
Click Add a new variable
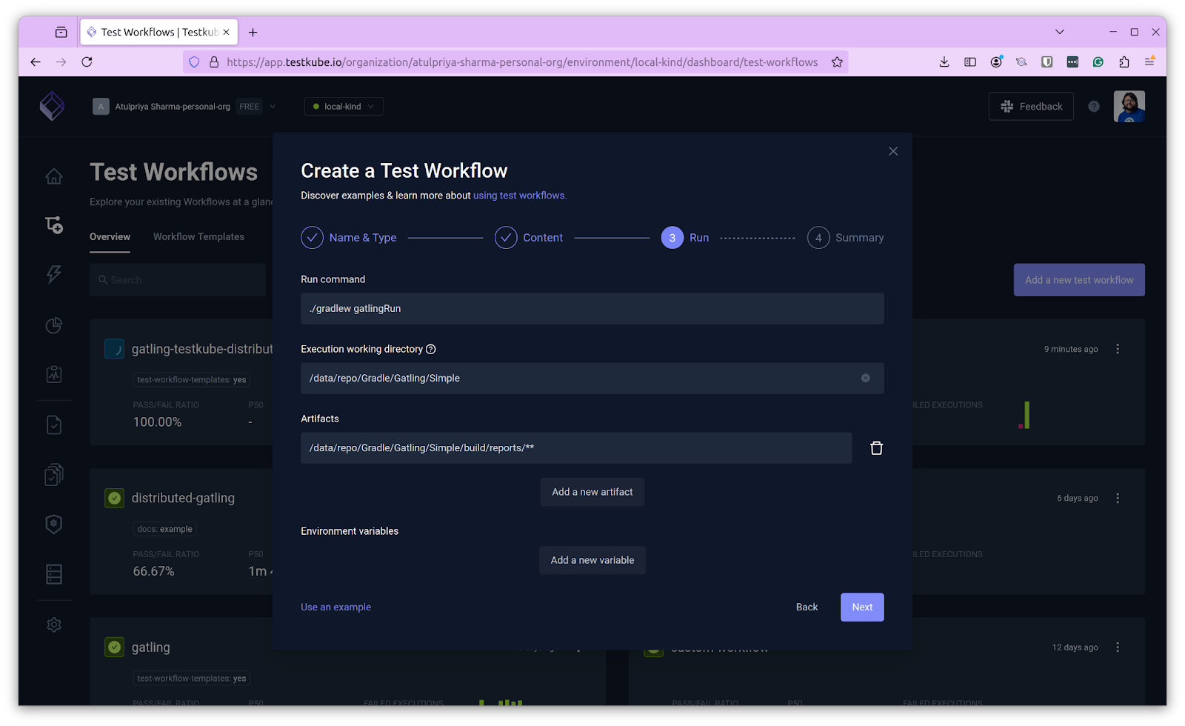point(592,560)
